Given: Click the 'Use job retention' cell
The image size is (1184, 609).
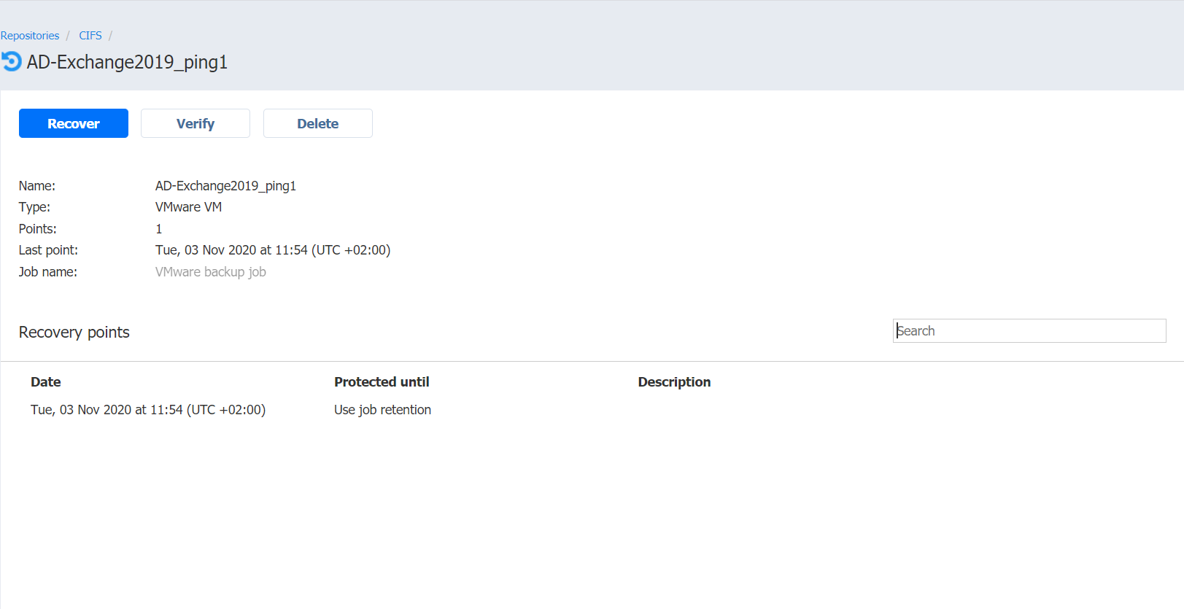Looking at the screenshot, I should tap(382, 410).
